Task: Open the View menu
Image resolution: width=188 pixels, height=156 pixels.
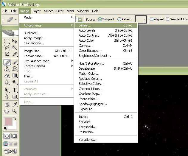Action: (x=70, y=11)
